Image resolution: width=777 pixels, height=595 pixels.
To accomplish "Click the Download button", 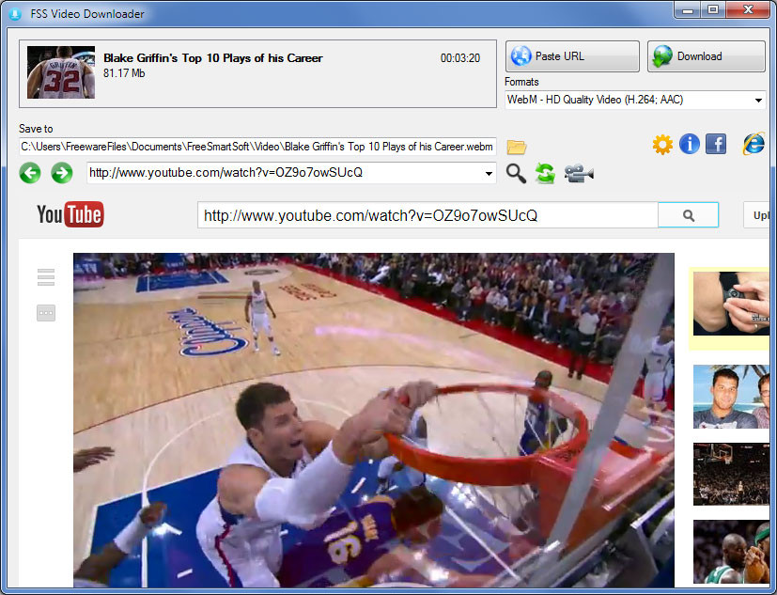I will click(707, 56).
